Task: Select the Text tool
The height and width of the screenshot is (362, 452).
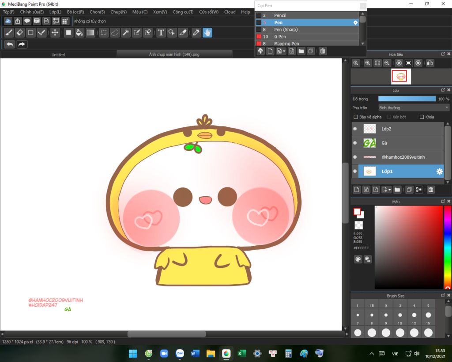Action: tap(161, 33)
